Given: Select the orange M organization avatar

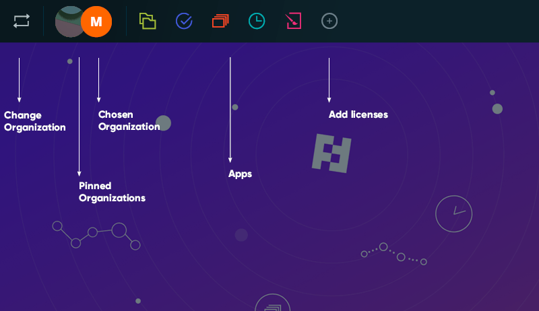Looking at the screenshot, I should pyautogui.click(x=96, y=22).
